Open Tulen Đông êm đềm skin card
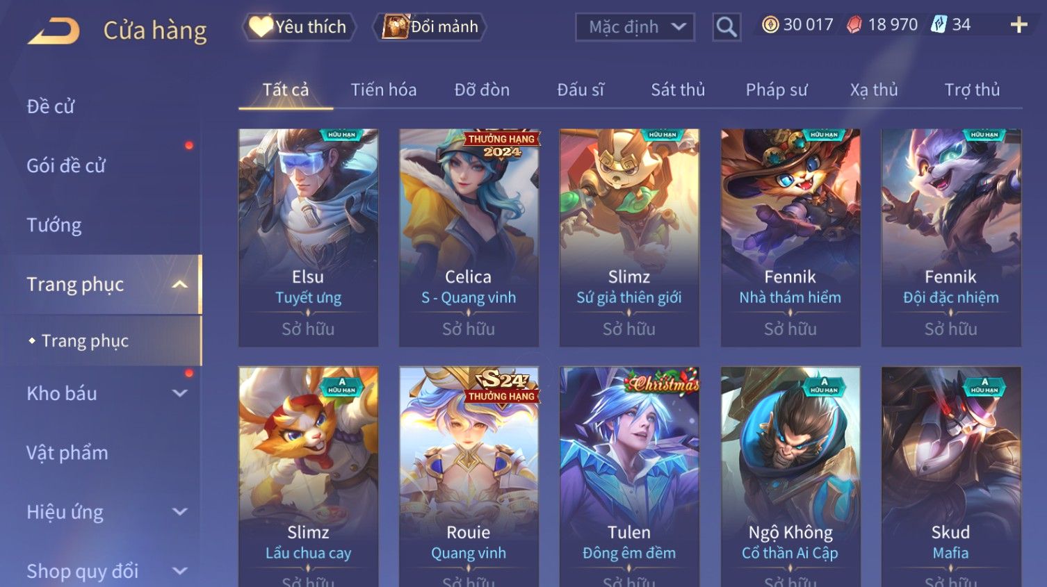Image resolution: width=1047 pixels, height=587 pixels. point(629,477)
